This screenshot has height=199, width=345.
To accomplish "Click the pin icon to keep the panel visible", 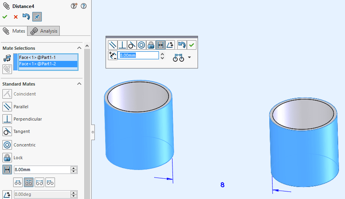I will coord(37,17).
